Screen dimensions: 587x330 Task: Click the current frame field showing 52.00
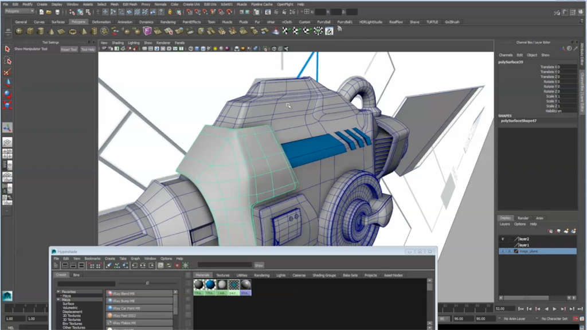(505, 309)
